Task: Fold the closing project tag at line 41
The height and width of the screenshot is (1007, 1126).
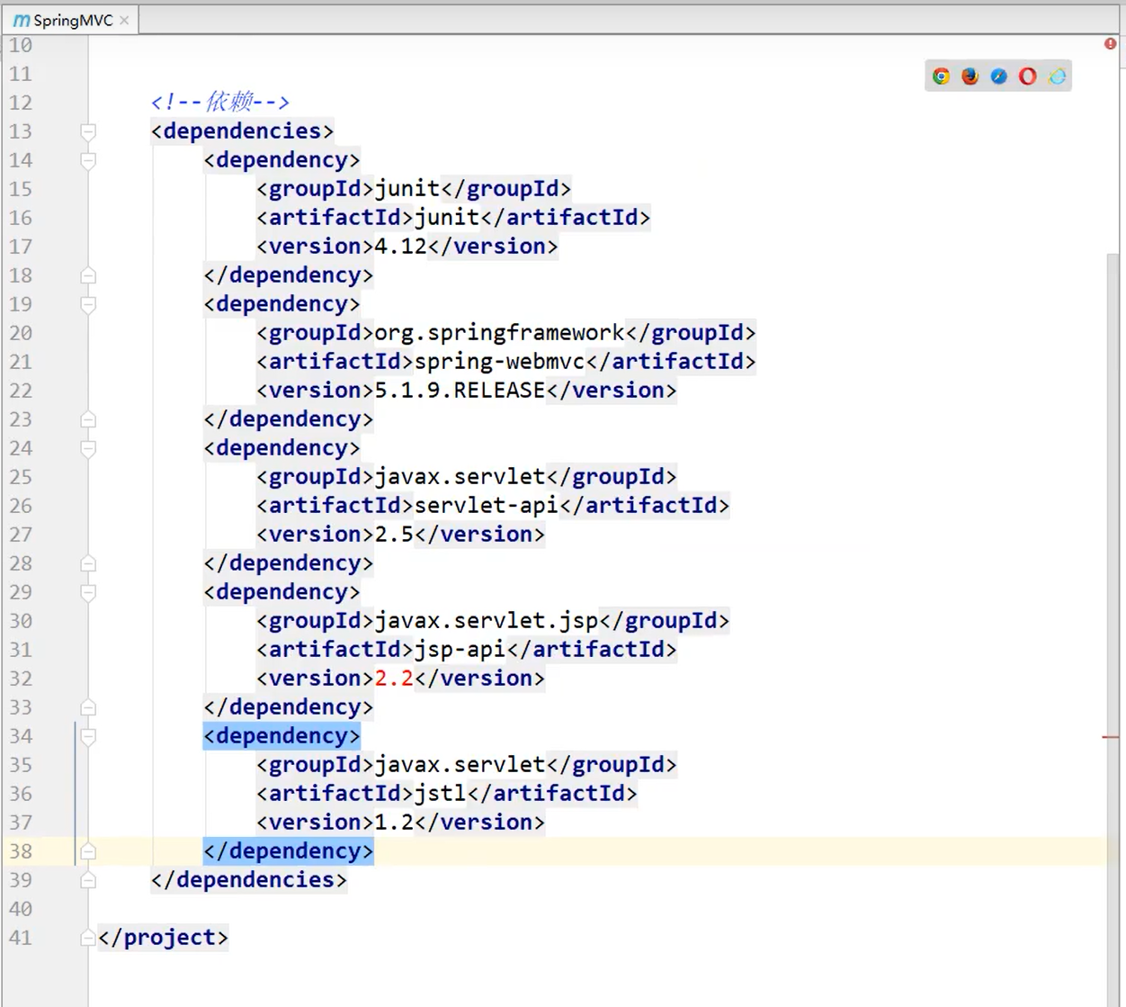Action: tap(88, 938)
